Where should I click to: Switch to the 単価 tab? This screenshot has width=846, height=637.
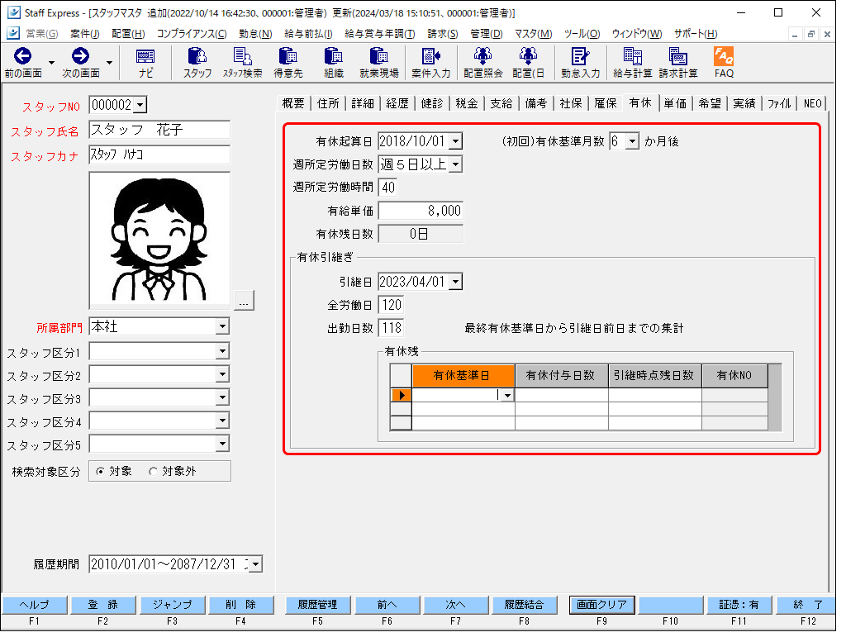tap(675, 103)
